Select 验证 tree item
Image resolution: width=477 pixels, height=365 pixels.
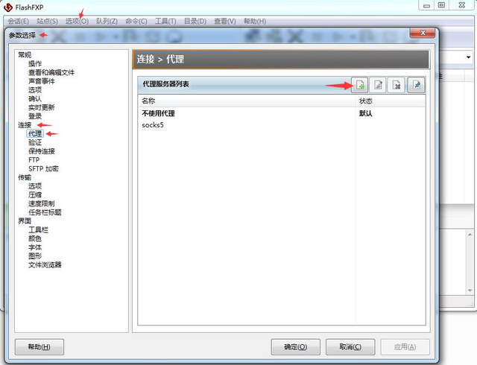tap(35, 142)
